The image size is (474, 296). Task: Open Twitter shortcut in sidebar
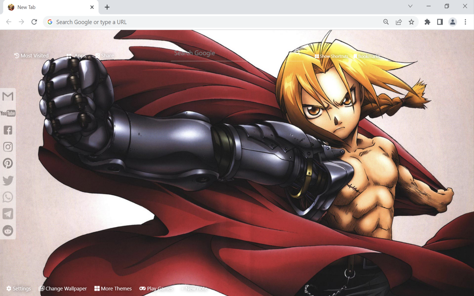click(8, 180)
